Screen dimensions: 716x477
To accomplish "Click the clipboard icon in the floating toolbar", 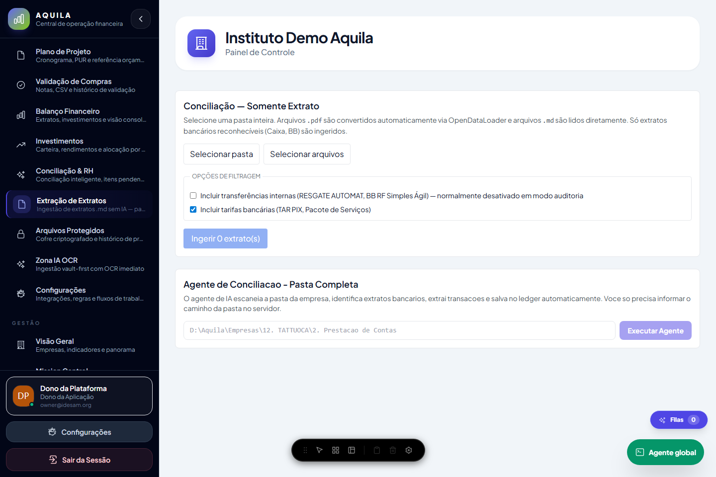I will (x=377, y=450).
